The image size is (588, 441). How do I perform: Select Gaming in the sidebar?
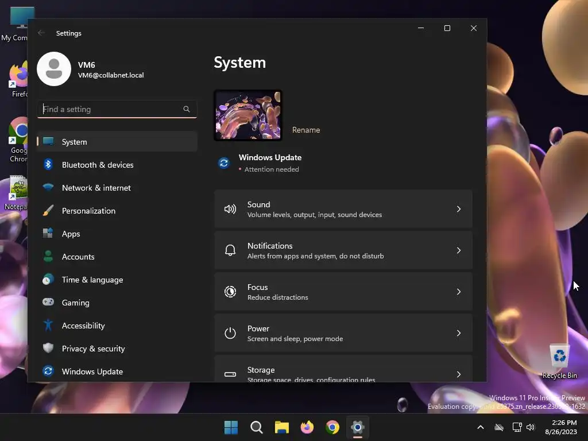(117, 302)
